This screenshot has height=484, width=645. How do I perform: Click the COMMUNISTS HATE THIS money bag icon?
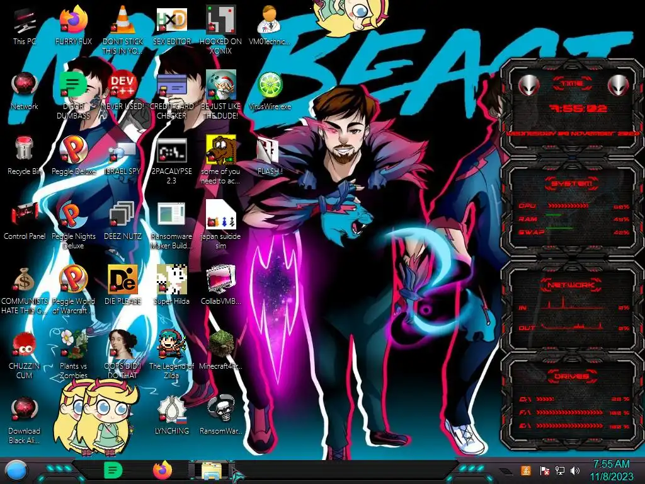coord(25,280)
